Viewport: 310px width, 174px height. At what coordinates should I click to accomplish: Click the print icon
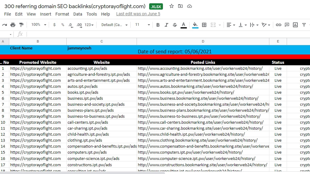(13, 25)
